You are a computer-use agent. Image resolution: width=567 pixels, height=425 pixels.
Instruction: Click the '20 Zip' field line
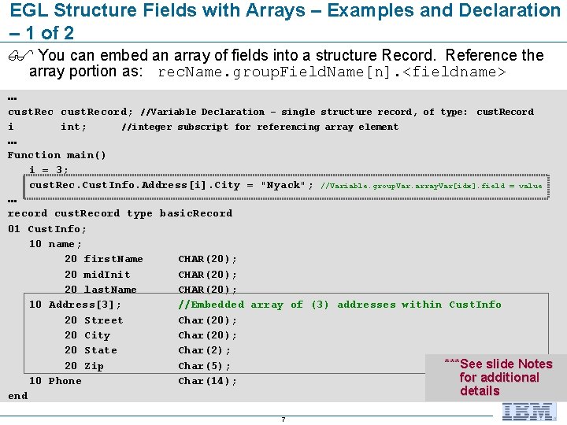tap(147, 366)
